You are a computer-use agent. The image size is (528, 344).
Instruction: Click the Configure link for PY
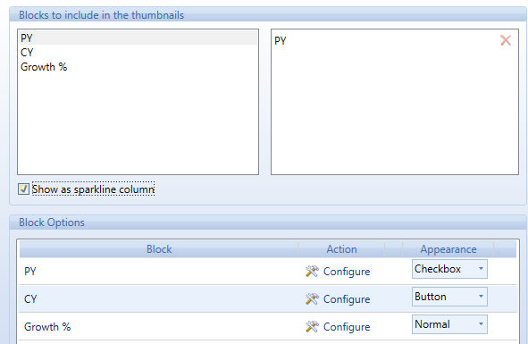347,272
